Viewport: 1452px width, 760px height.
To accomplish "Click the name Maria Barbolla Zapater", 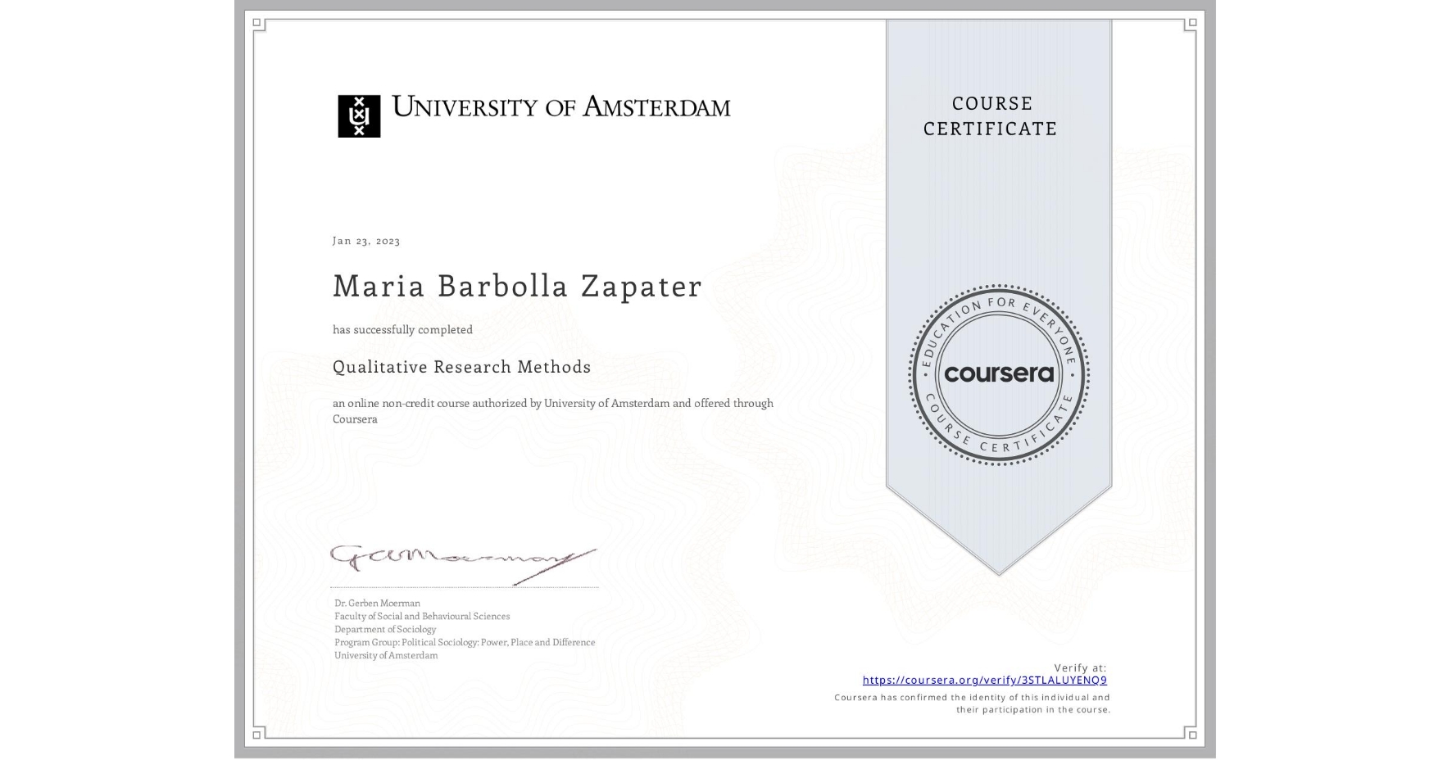I will 516,287.
